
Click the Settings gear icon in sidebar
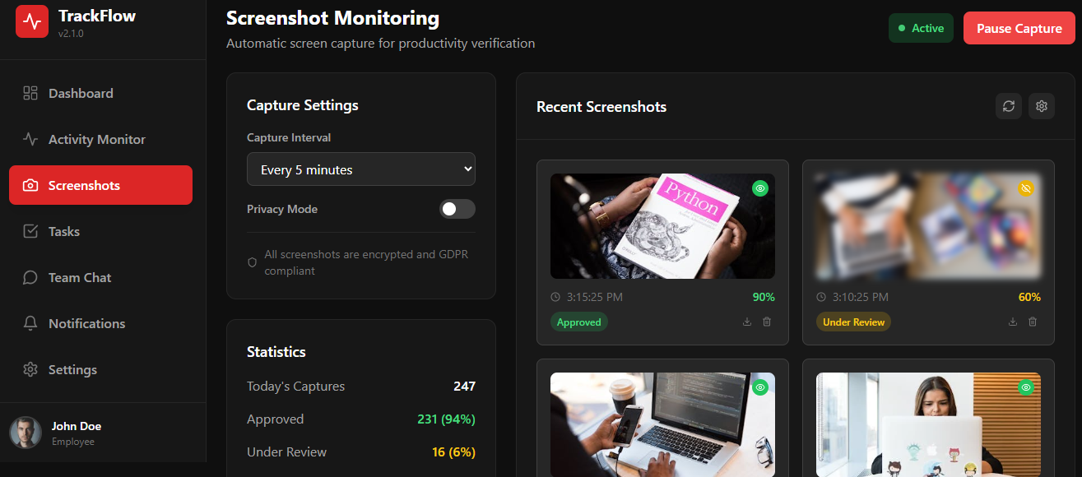(x=30, y=369)
